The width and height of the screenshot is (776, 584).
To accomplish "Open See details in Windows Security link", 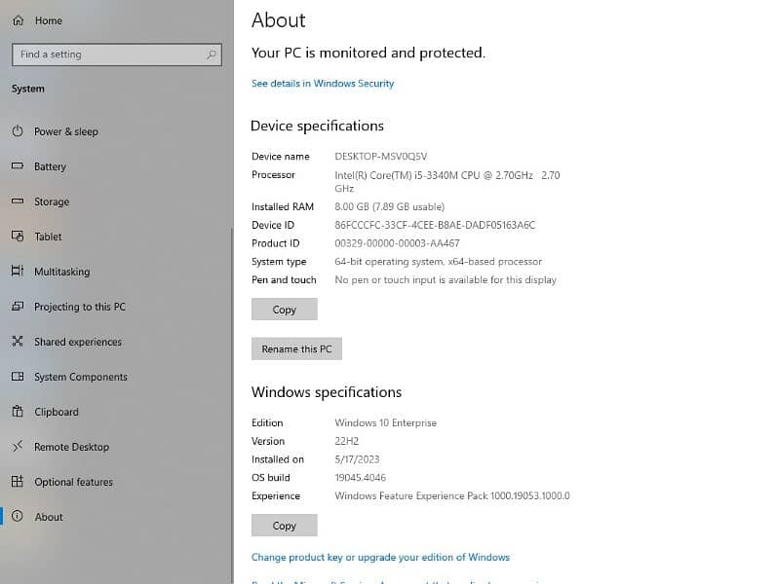I will (323, 84).
